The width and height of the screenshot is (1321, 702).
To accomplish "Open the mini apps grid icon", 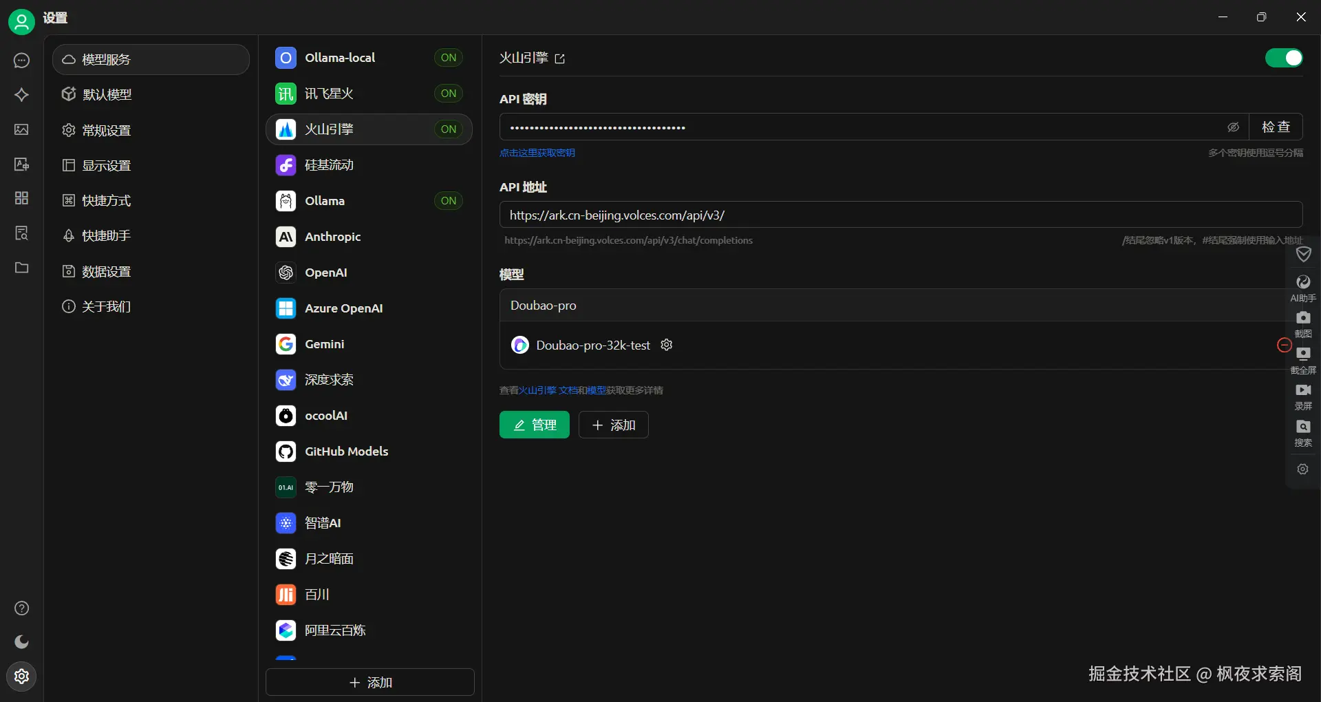I will pos(21,198).
